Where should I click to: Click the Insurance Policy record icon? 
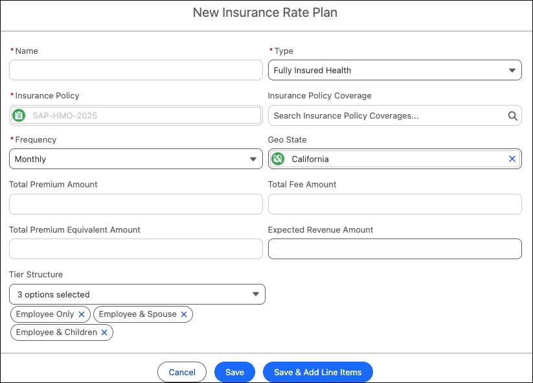[19, 116]
